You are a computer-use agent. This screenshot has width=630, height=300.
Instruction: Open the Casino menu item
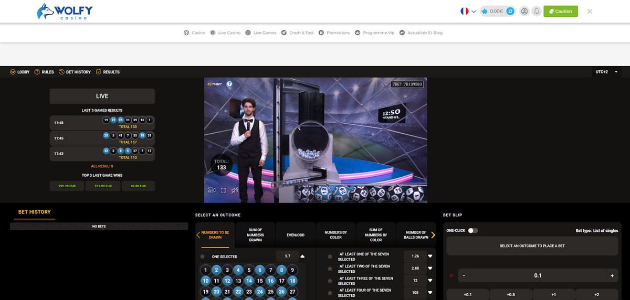194,33
